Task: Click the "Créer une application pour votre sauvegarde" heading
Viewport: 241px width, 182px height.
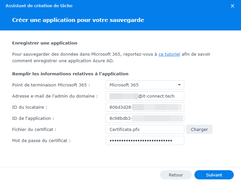Action: point(78,20)
